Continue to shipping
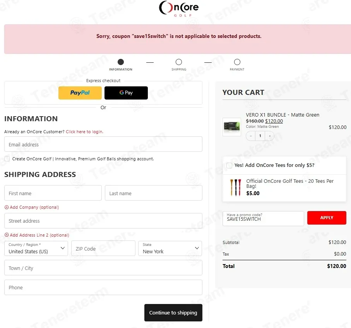The image size is (351, 328). tap(173, 313)
